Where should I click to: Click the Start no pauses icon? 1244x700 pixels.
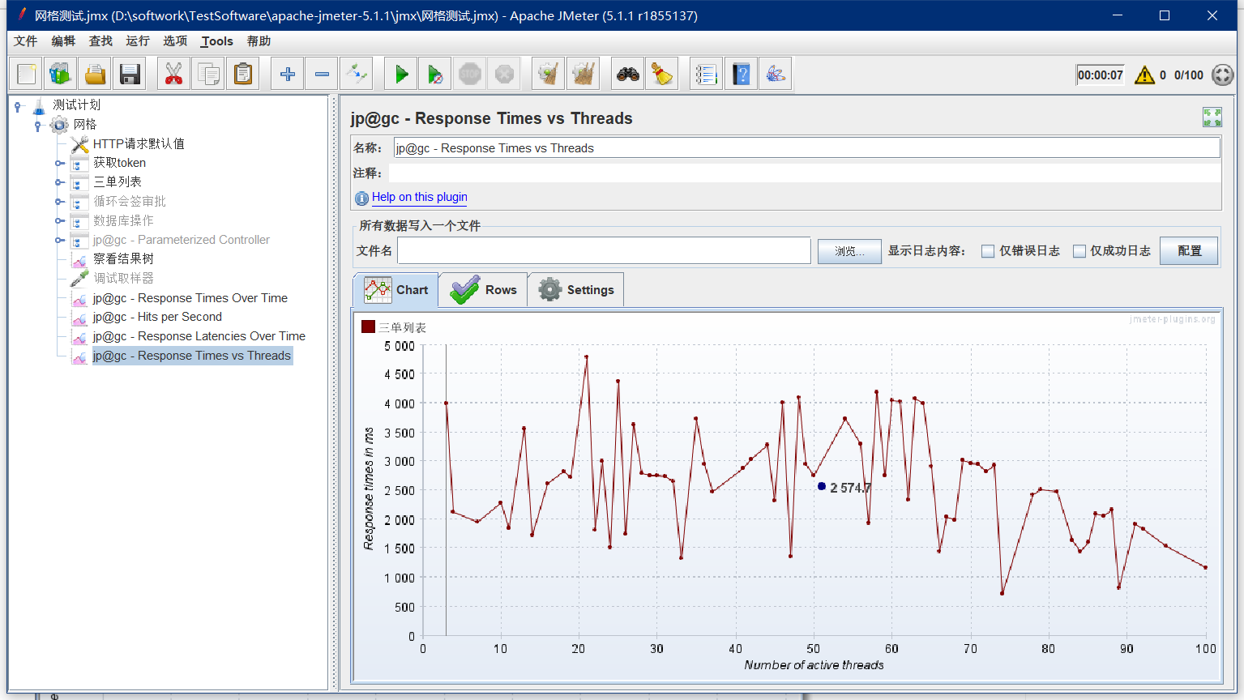tap(435, 75)
